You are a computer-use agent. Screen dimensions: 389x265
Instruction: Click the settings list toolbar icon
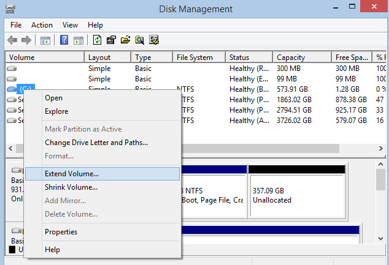pyautogui.click(x=154, y=40)
